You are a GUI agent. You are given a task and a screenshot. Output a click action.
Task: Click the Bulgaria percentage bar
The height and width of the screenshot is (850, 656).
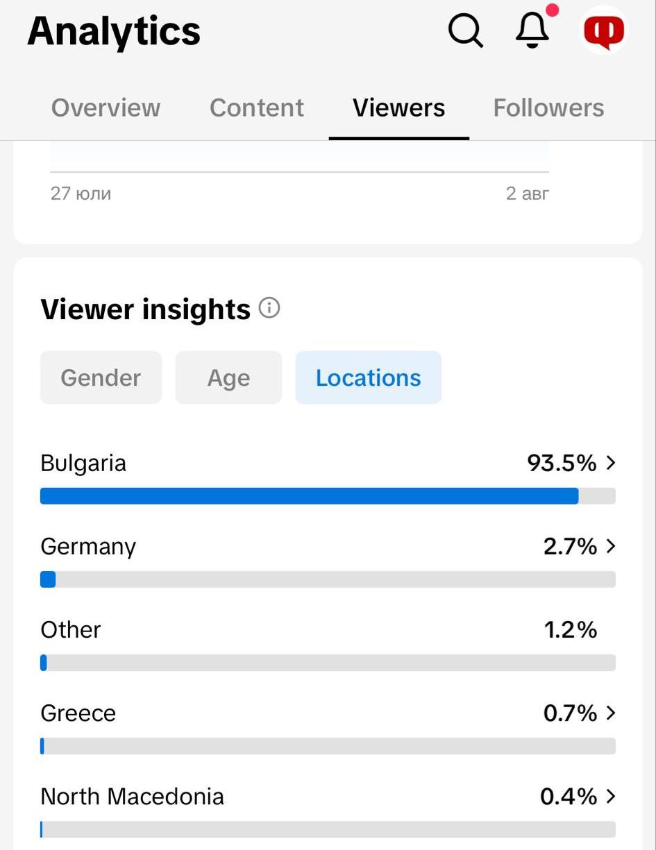click(328, 495)
